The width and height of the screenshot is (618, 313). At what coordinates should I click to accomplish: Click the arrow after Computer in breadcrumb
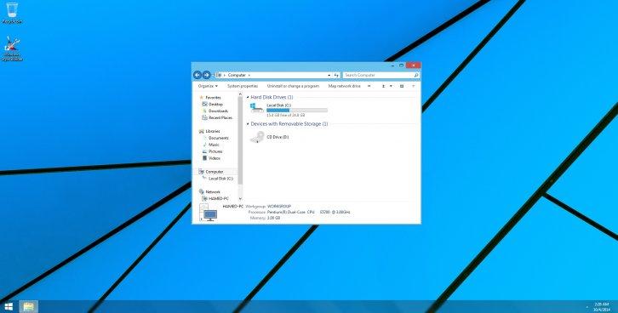[249, 75]
